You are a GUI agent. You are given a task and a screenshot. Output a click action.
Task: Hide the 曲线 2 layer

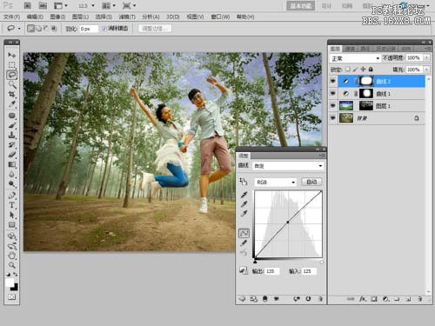pos(333,81)
